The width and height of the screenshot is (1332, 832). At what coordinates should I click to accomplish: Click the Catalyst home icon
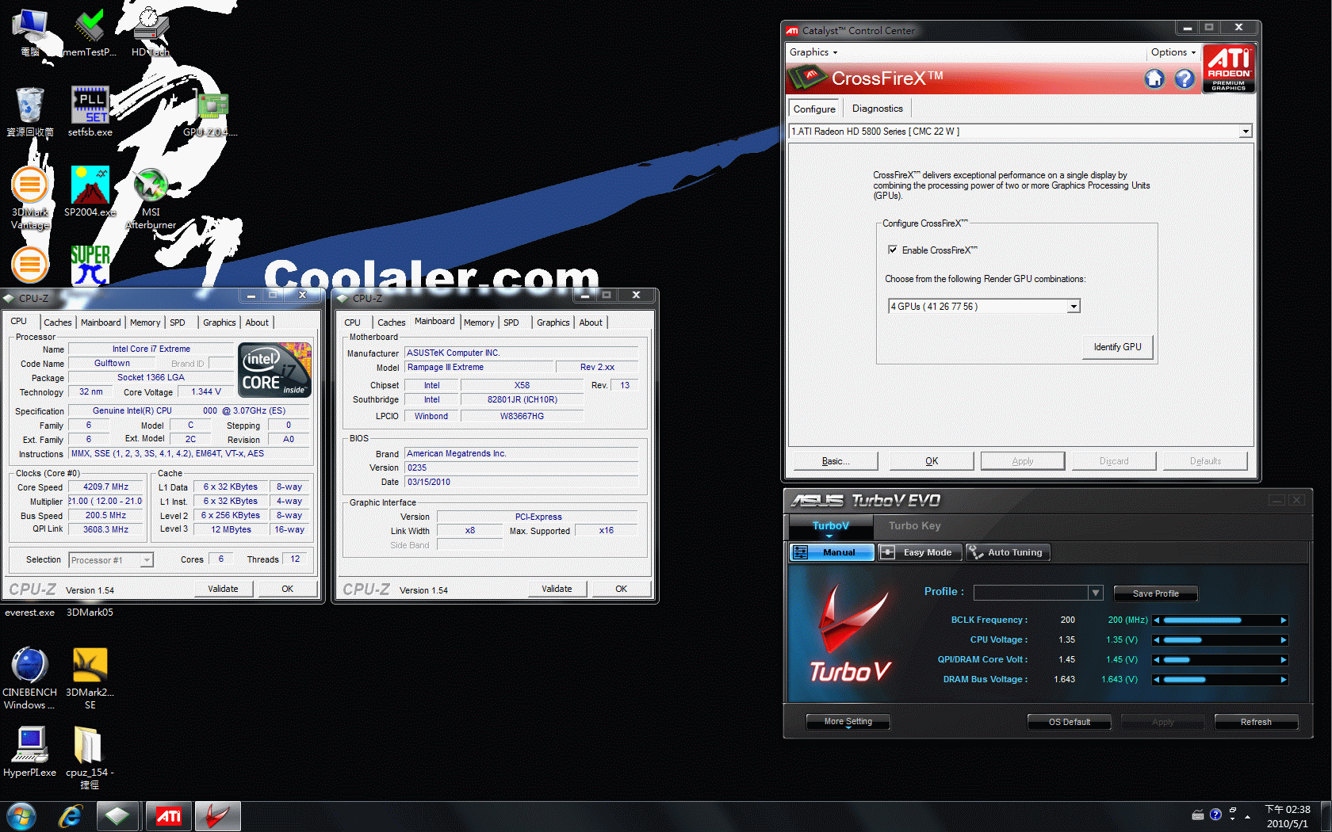pyautogui.click(x=1154, y=78)
